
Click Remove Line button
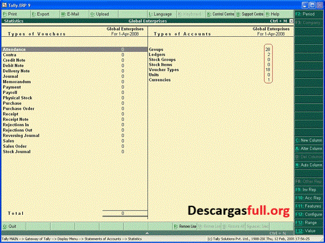[x=185, y=226]
